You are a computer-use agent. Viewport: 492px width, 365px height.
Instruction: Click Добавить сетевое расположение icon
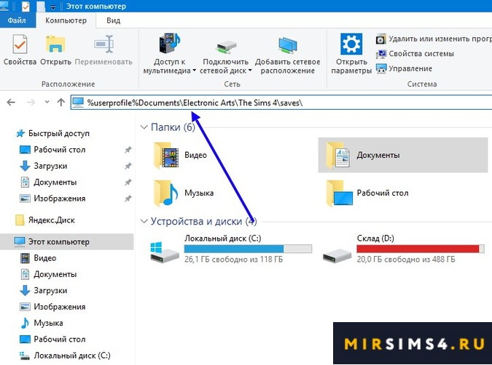[287, 45]
